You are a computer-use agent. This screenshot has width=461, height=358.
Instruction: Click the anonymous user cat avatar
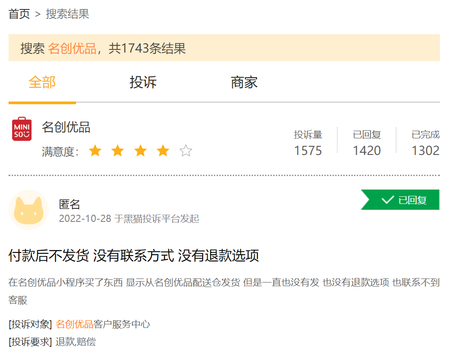click(29, 210)
